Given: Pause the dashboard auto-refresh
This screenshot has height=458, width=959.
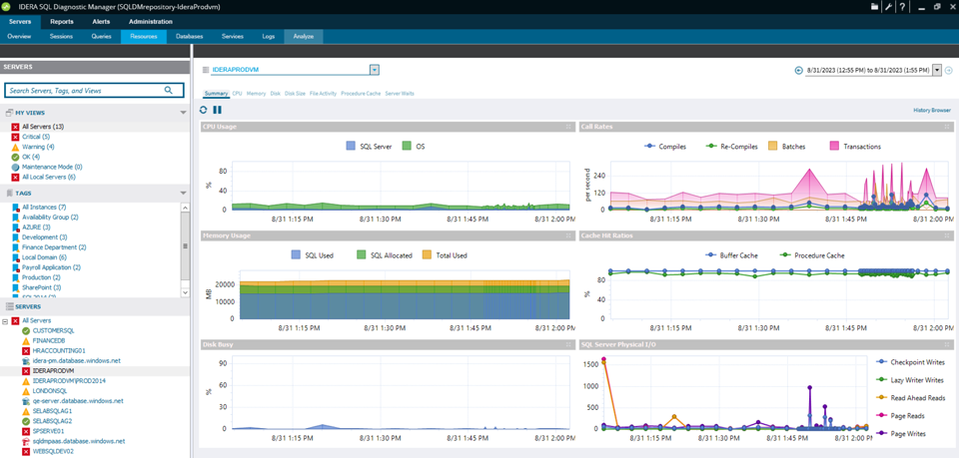Looking at the screenshot, I should [217, 110].
